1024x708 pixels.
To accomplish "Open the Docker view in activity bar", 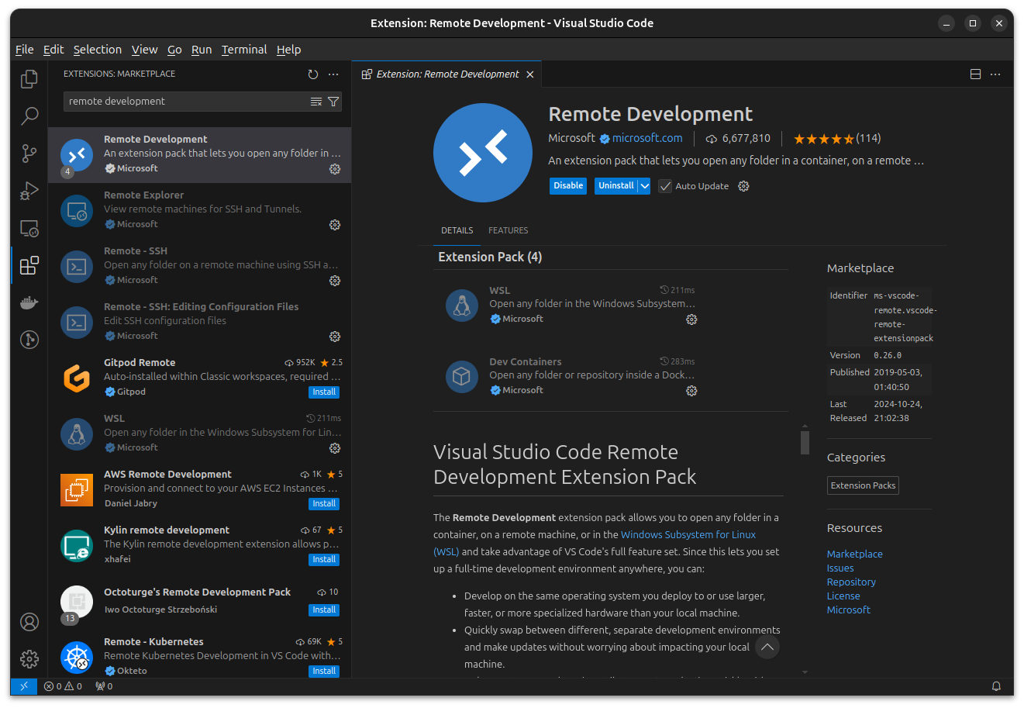I will coord(29,302).
